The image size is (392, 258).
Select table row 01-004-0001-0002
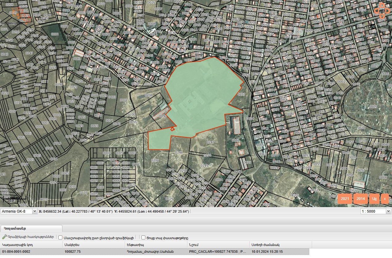[31, 252]
